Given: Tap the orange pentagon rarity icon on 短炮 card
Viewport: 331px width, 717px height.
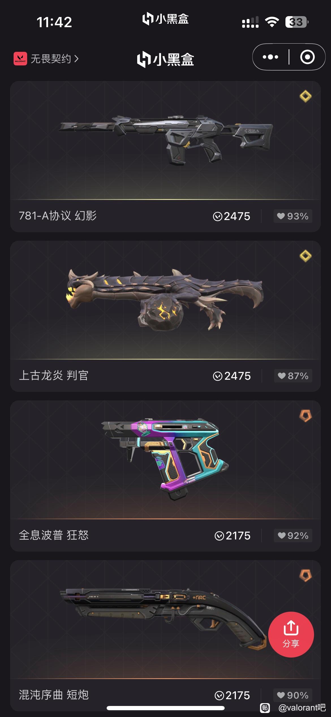Looking at the screenshot, I should pyautogui.click(x=306, y=575).
